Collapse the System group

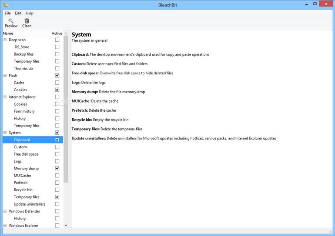click(x=5, y=133)
